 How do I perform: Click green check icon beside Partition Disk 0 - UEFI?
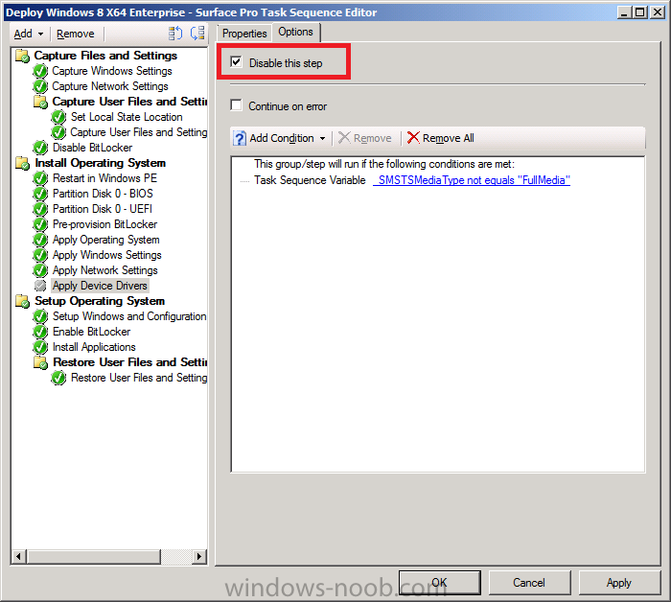click(x=40, y=209)
